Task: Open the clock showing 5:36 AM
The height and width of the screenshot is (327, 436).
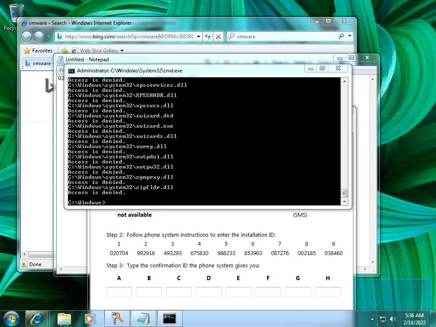Action: point(414,319)
